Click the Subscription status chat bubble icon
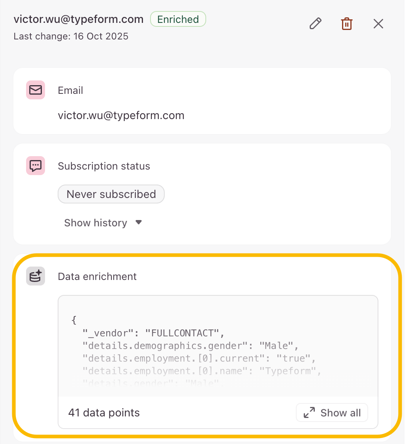This screenshot has width=410, height=444. 36,166
